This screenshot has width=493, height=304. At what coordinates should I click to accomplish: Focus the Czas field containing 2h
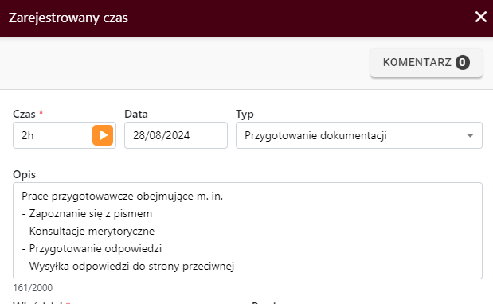point(53,135)
